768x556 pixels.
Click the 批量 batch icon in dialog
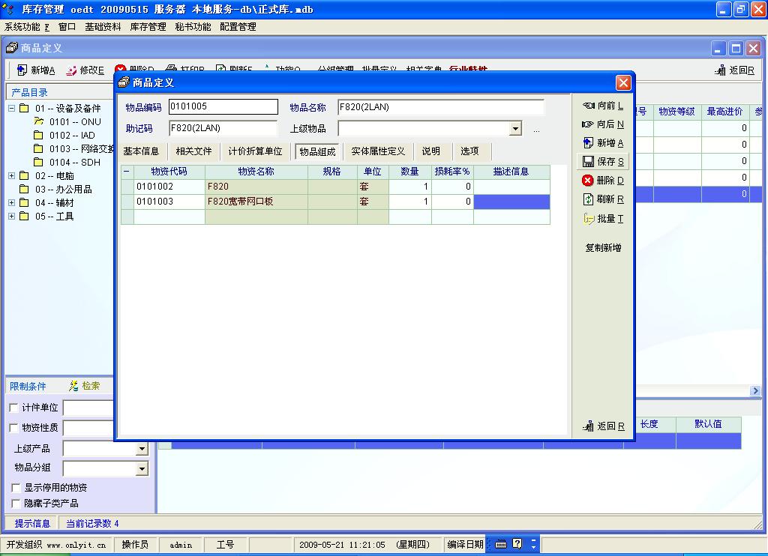pos(588,219)
